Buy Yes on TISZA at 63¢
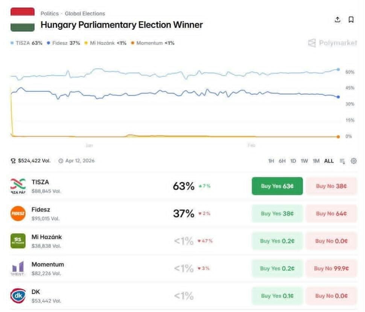This screenshot has width=365, height=312. click(277, 186)
